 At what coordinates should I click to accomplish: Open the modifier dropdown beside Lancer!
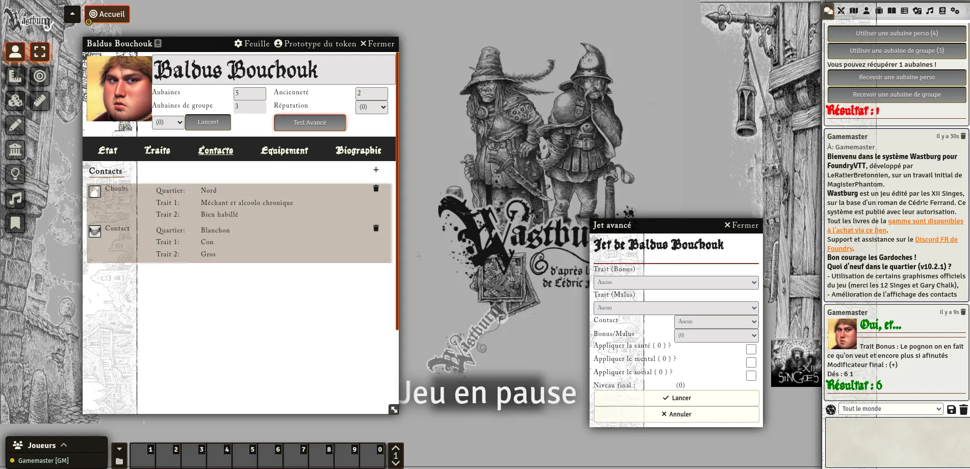pyautogui.click(x=168, y=122)
